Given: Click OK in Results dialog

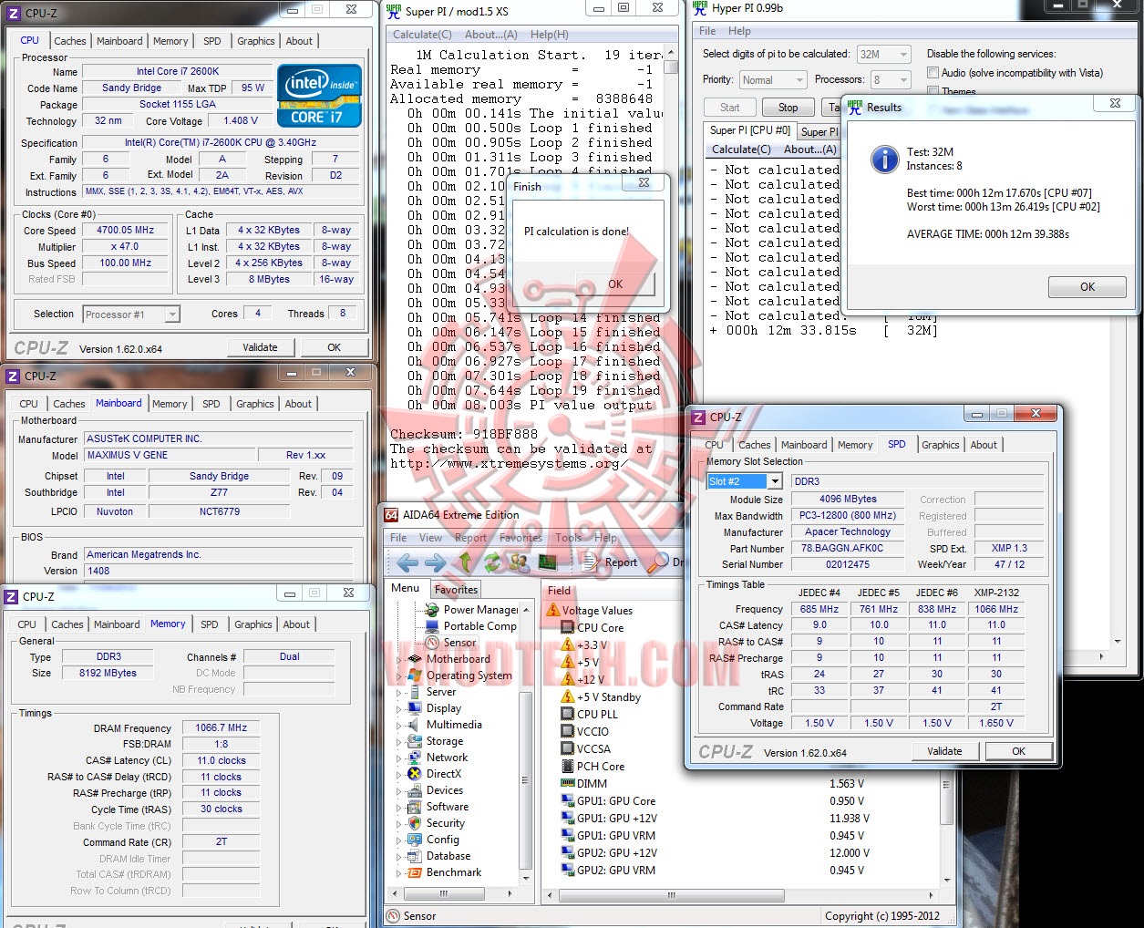Looking at the screenshot, I should [1087, 286].
